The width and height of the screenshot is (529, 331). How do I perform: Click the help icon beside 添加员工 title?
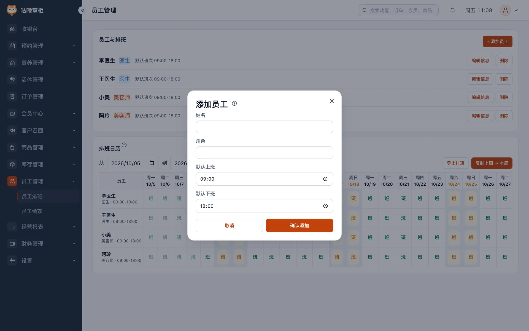point(234,103)
